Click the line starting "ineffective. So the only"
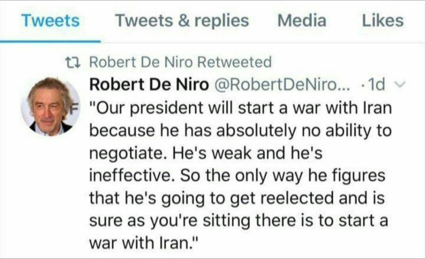The image size is (425, 259). [x=237, y=175]
